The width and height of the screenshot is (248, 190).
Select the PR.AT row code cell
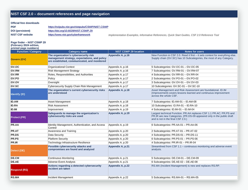pyautogui.click(x=29, y=131)
